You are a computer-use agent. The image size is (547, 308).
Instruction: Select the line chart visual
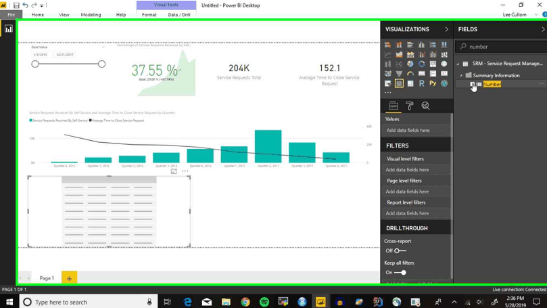coord(387,54)
